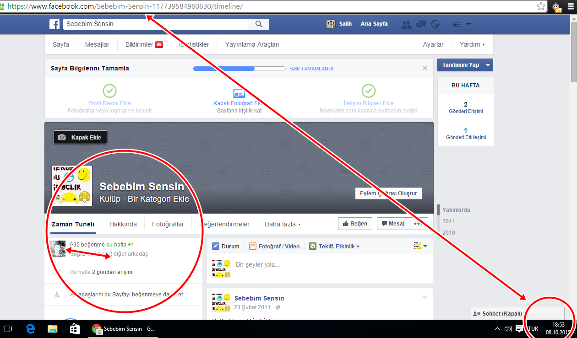Click Chrome Sebebim Sensin taskbar button
The width and height of the screenshot is (577, 338).
[124, 329]
